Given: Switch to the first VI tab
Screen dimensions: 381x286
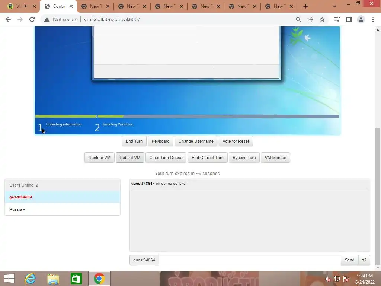Looking at the screenshot, I should point(19,6).
